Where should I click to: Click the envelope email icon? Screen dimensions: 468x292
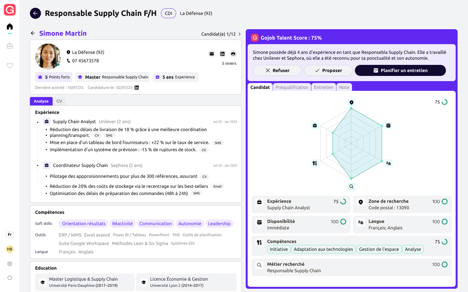pyautogui.click(x=212, y=54)
